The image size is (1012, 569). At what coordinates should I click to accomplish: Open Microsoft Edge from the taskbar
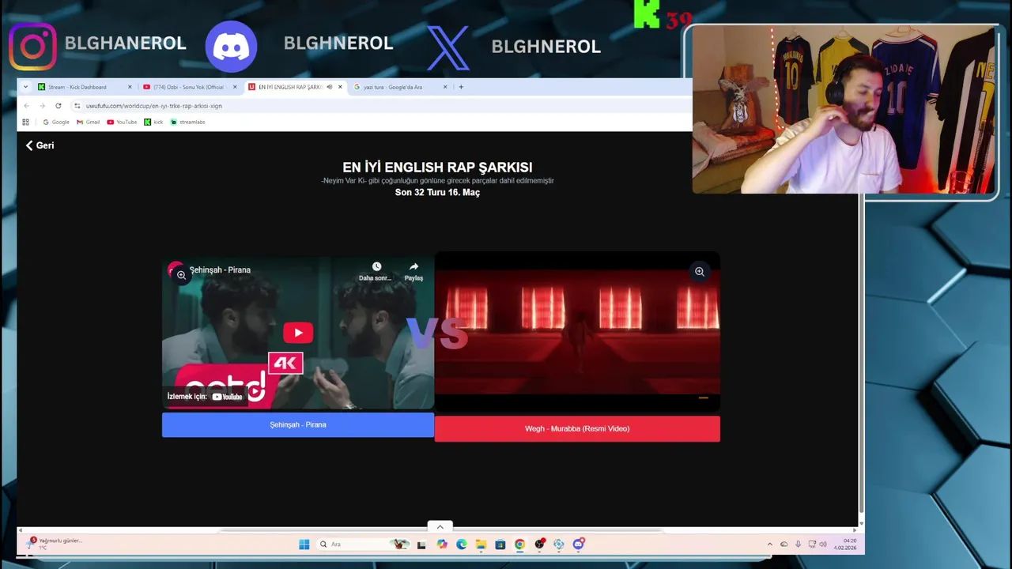(x=462, y=545)
